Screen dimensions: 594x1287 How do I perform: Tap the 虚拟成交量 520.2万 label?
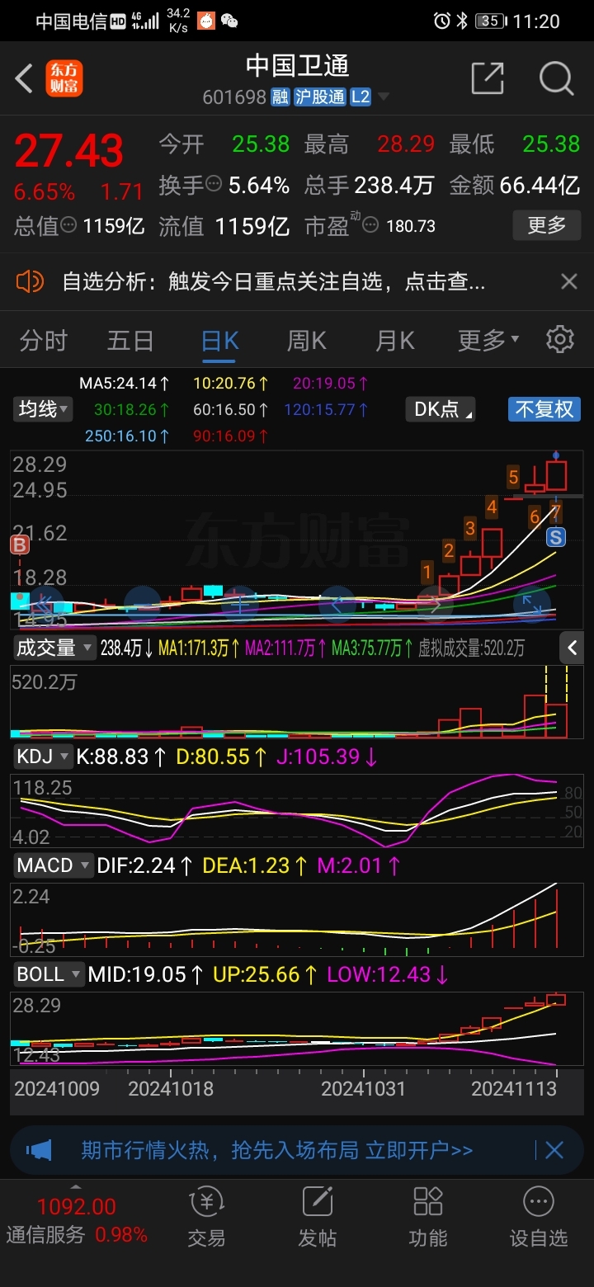pyautogui.click(x=471, y=648)
